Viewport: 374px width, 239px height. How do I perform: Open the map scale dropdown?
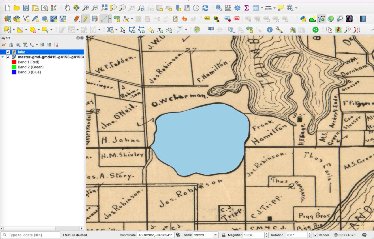(215, 235)
